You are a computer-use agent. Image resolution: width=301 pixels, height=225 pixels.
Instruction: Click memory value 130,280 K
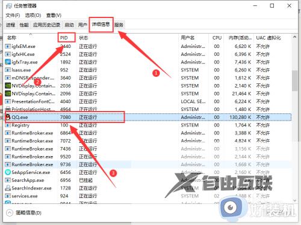240,117
